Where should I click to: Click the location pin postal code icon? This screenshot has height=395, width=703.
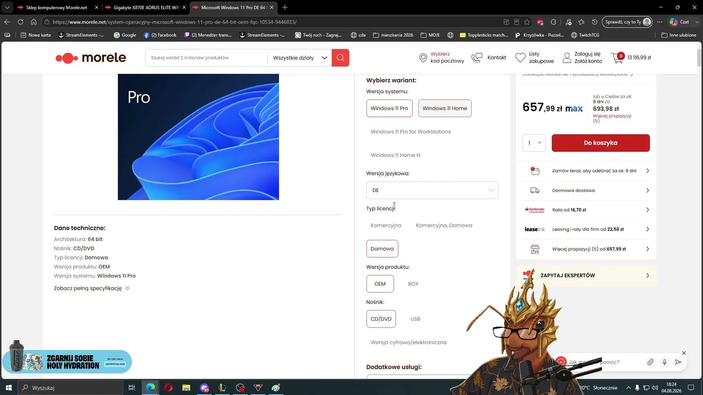423,58
